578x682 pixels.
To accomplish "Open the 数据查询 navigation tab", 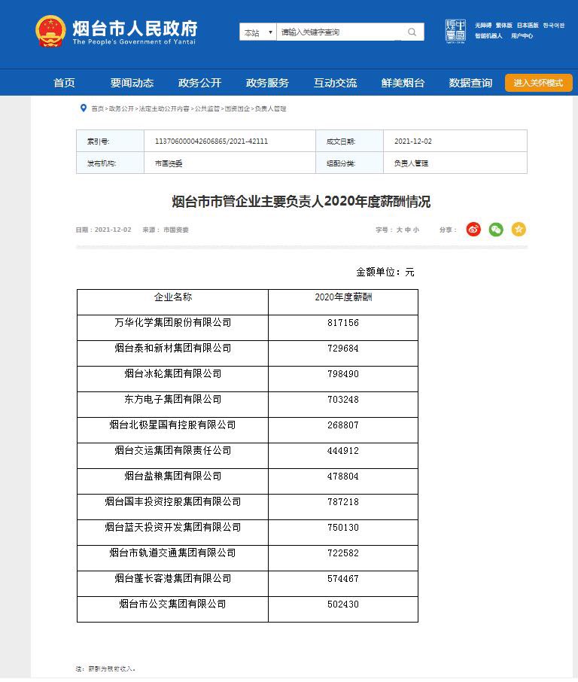I will click(470, 83).
